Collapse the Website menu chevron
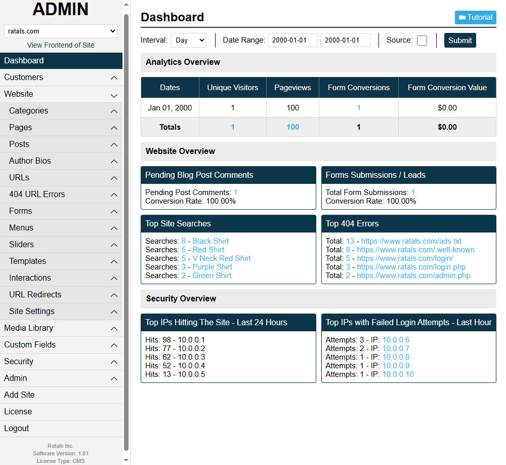 [114, 95]
